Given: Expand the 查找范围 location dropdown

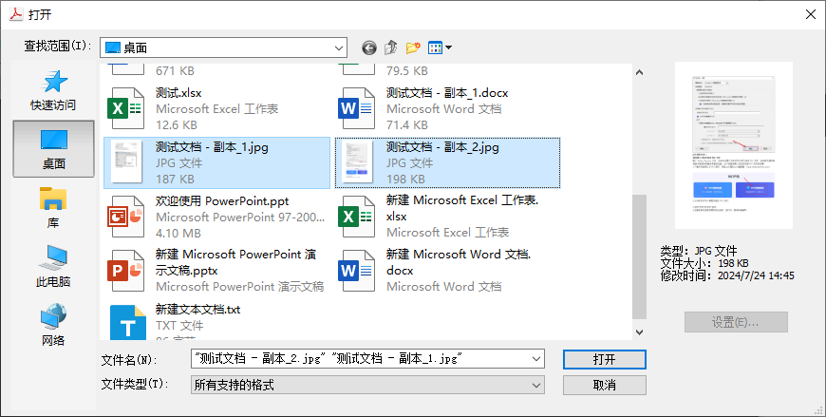Looking at the screenshot, I should (x=339, y=47).
